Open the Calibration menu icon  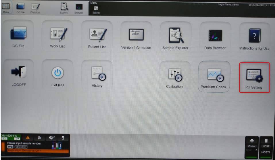[174, 76]
